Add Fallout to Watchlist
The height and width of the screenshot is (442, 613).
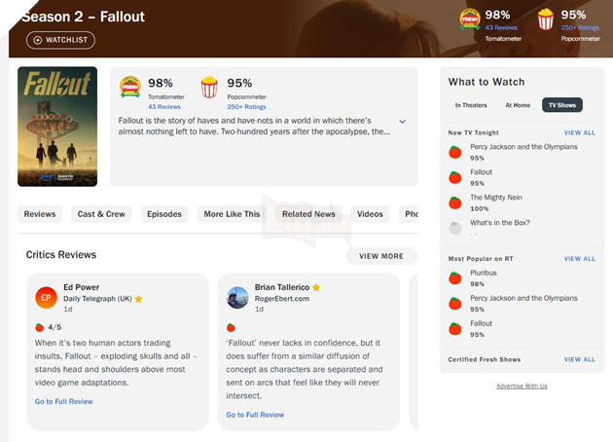pyautogui.click(x=60, y=40)
